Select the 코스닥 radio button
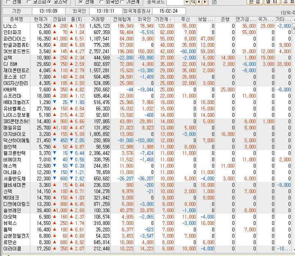Viewport: 295px width, 256px height. 50,2
